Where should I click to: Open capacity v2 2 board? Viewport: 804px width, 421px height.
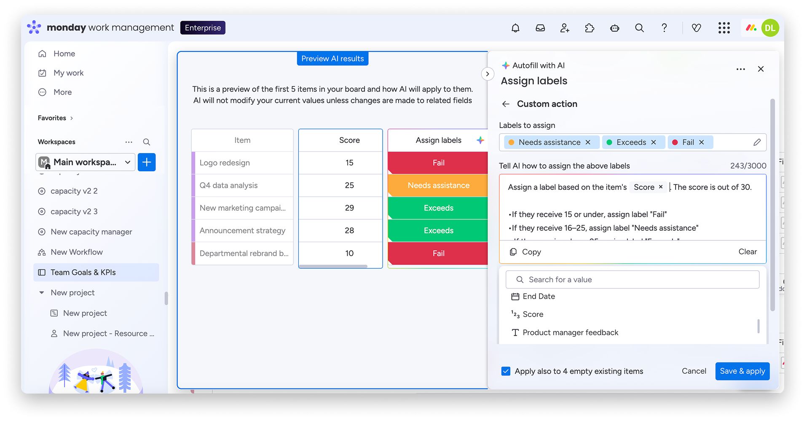point(74,191)
